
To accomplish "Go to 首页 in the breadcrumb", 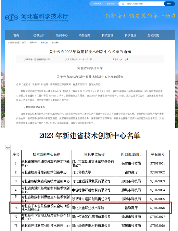I will click(x=24, y=42).
